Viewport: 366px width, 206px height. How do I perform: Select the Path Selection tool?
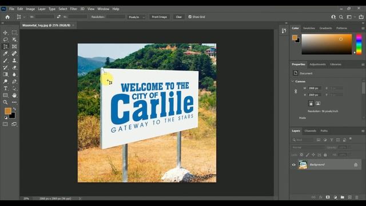[14, 89]
